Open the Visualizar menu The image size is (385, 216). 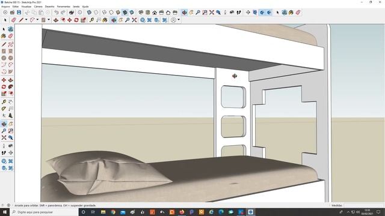tap(26, 7)
